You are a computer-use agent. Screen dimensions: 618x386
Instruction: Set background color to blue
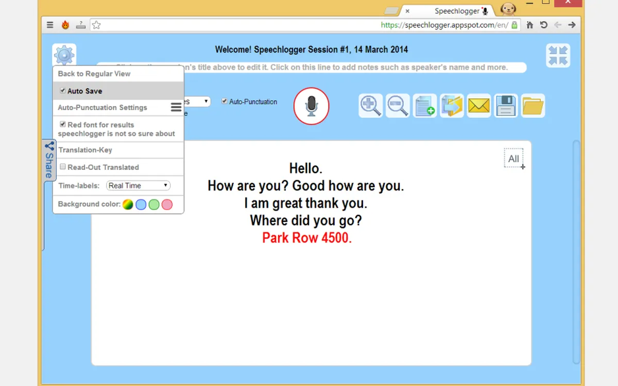pyautogui.click(x=141, y=204)
